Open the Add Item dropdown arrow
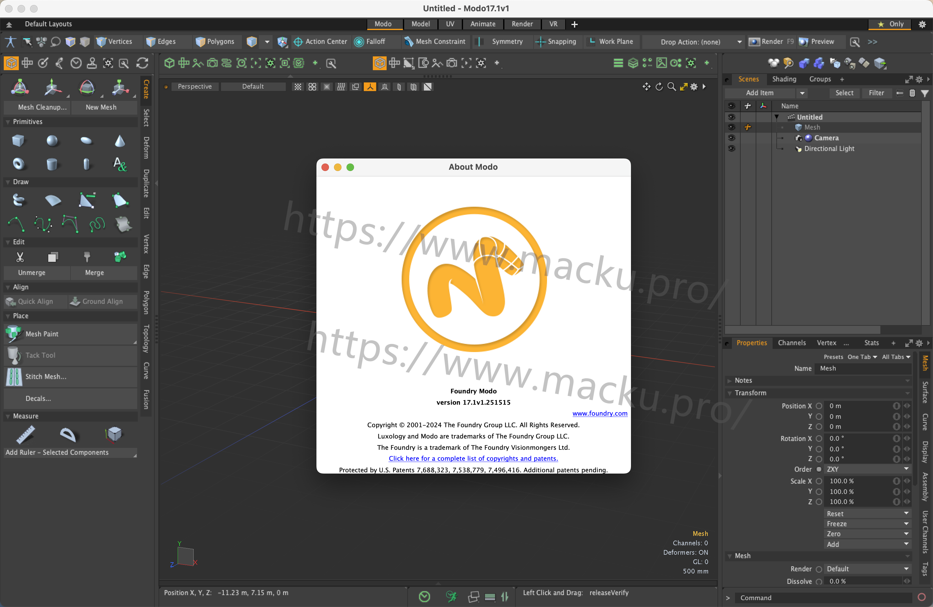 tap(802, 93)
